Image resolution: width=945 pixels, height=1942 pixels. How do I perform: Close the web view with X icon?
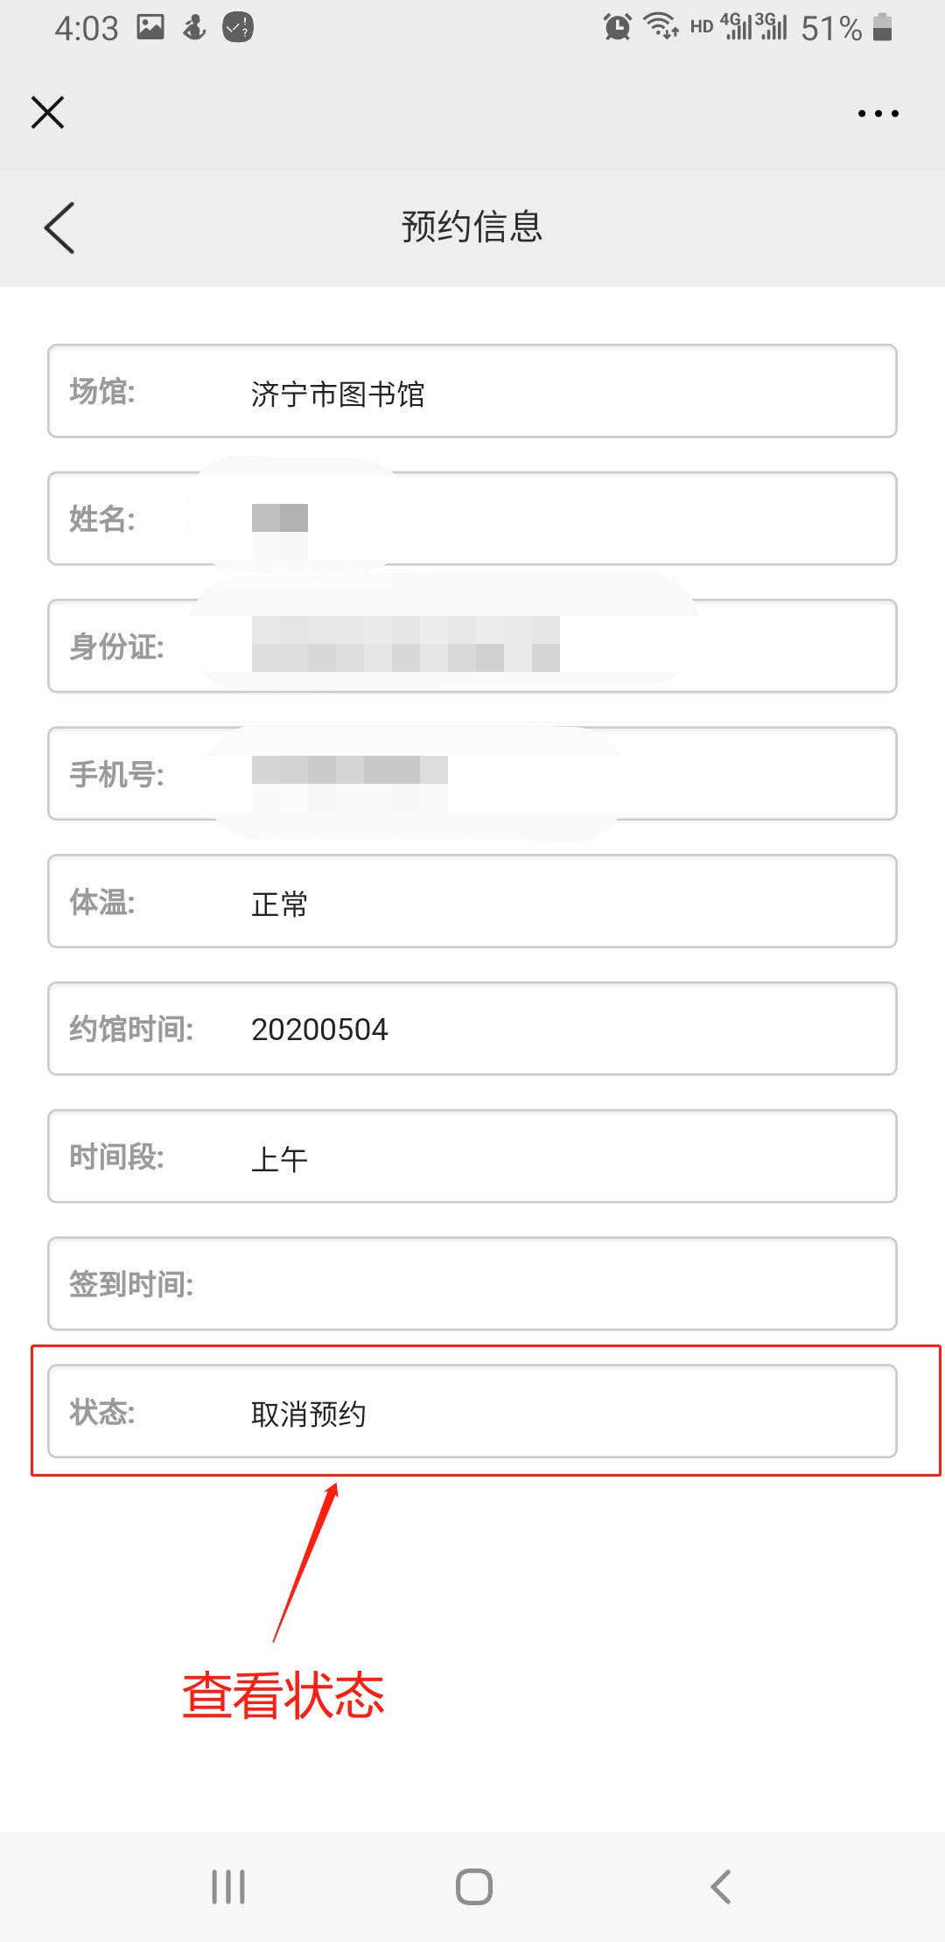click(x=48, y=113)
